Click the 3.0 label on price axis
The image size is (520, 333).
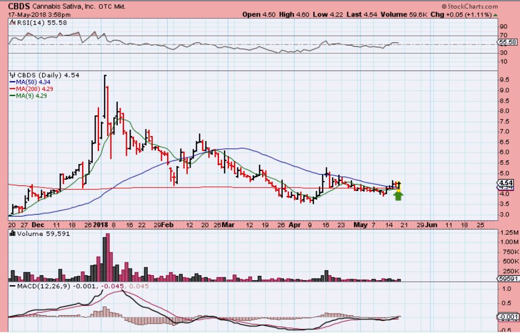tap(505, 214)
